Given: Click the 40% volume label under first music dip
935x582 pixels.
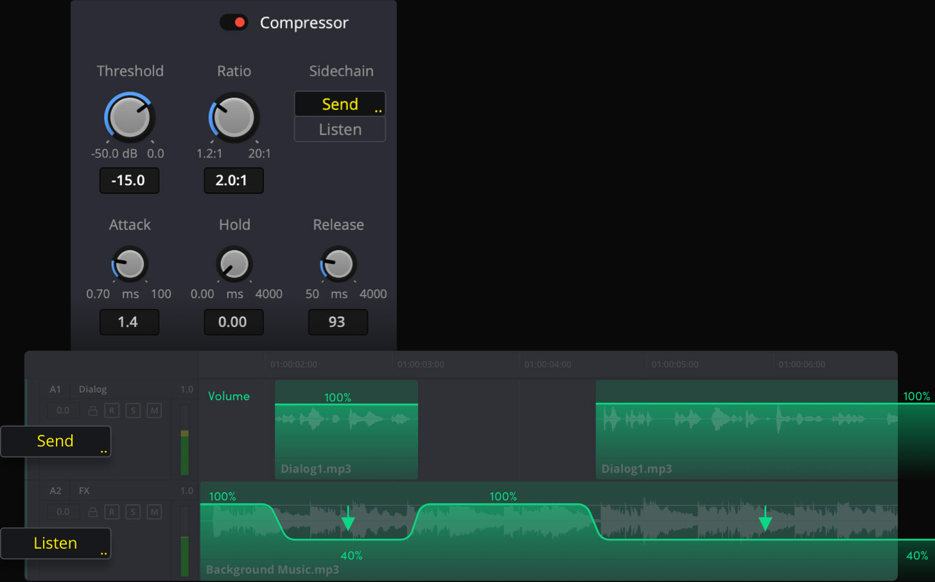Looking at the screenshot, I should click(x=351, y=556).
